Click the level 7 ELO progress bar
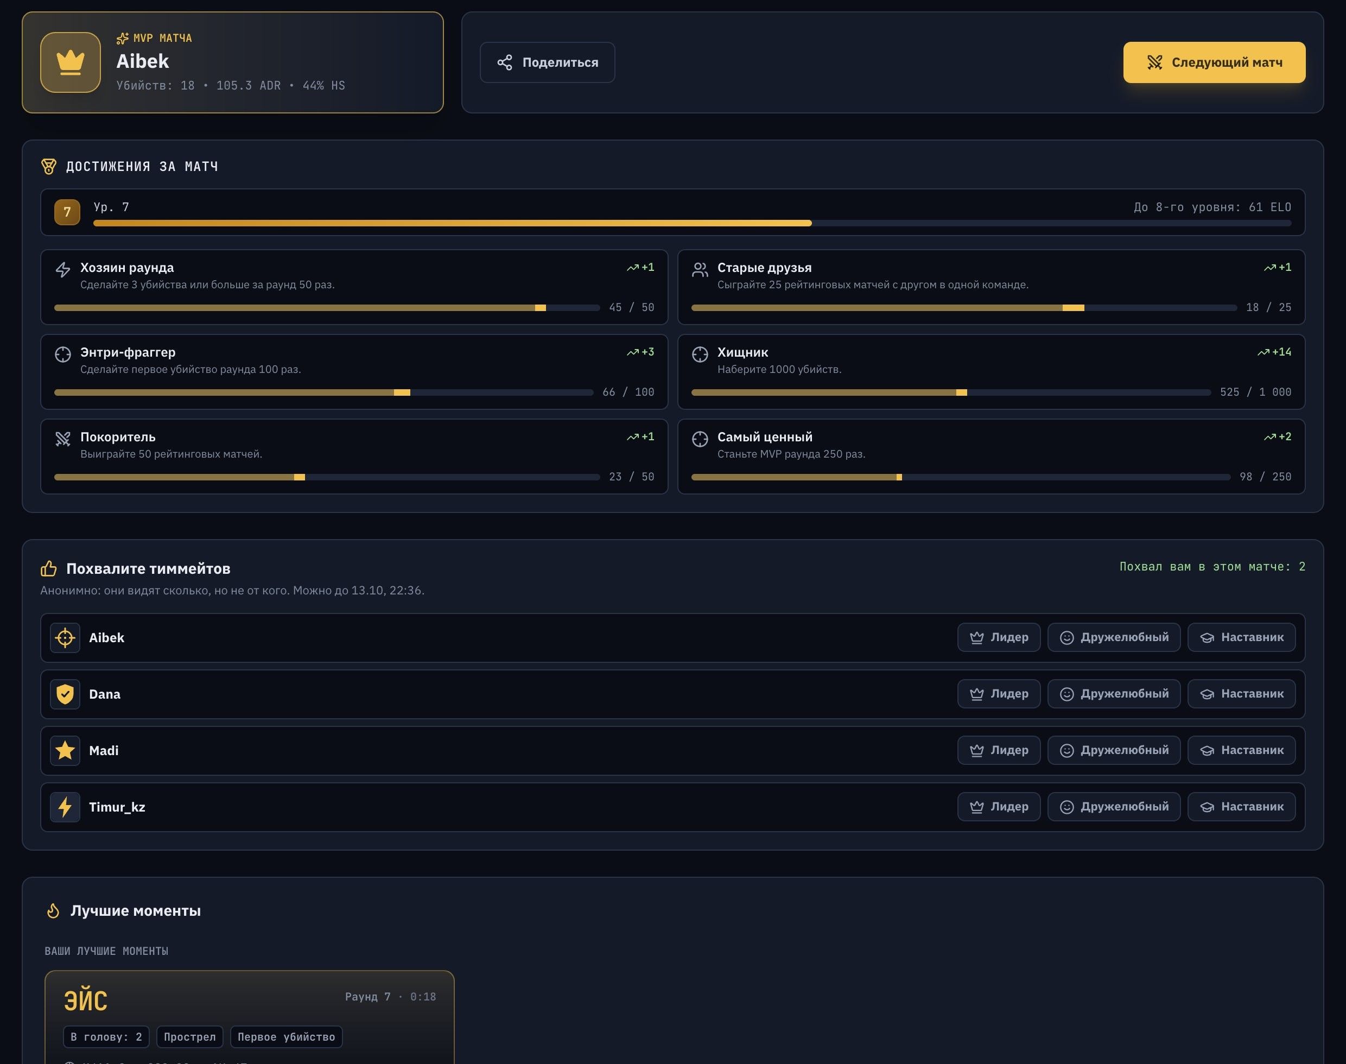Viewport: 1346px width, 1064px height. tap(692, 223)
